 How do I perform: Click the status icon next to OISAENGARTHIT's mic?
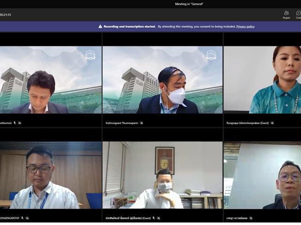27,218
